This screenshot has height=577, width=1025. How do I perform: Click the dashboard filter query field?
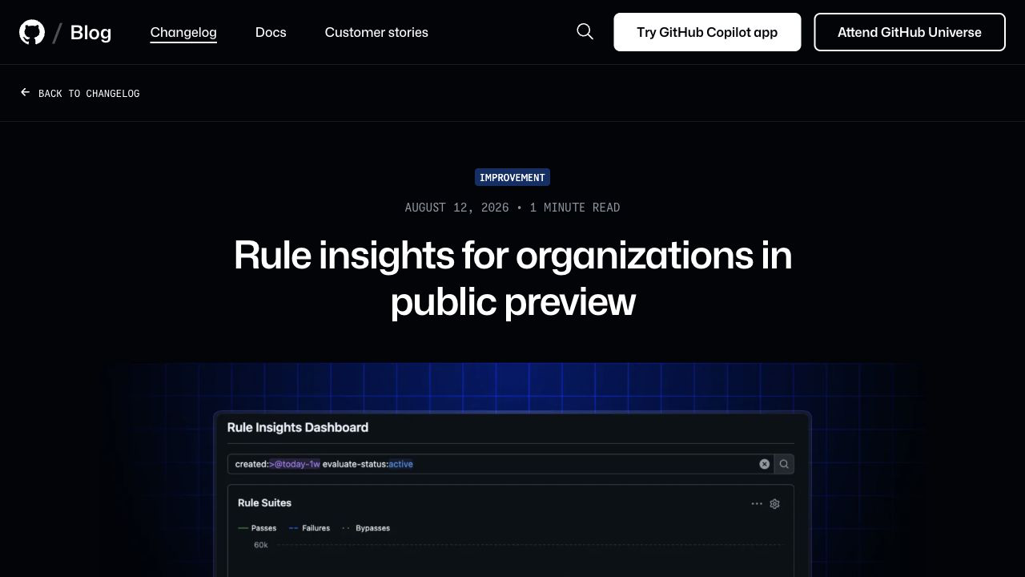500,464
